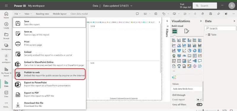Open More options at sidebar bottom
Image resolution: width=237 pixels, height=111 pixels.
click(6, 105)
